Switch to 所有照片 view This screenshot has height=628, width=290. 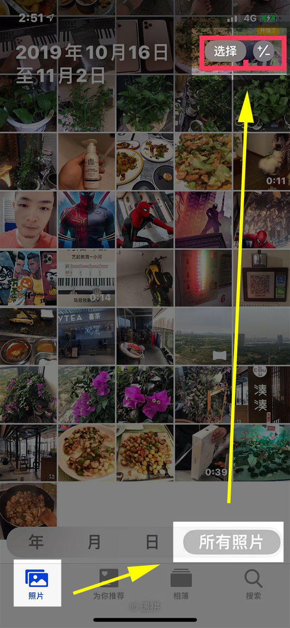(232, 542)
